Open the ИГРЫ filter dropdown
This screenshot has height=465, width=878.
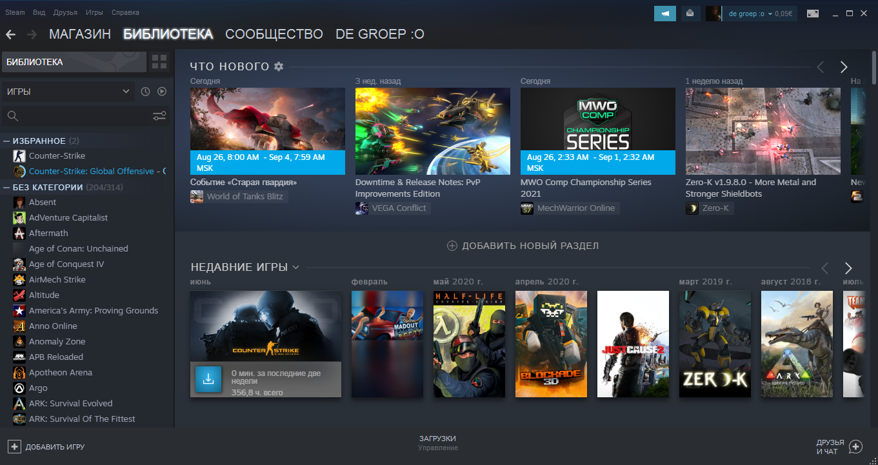(68, 92)
